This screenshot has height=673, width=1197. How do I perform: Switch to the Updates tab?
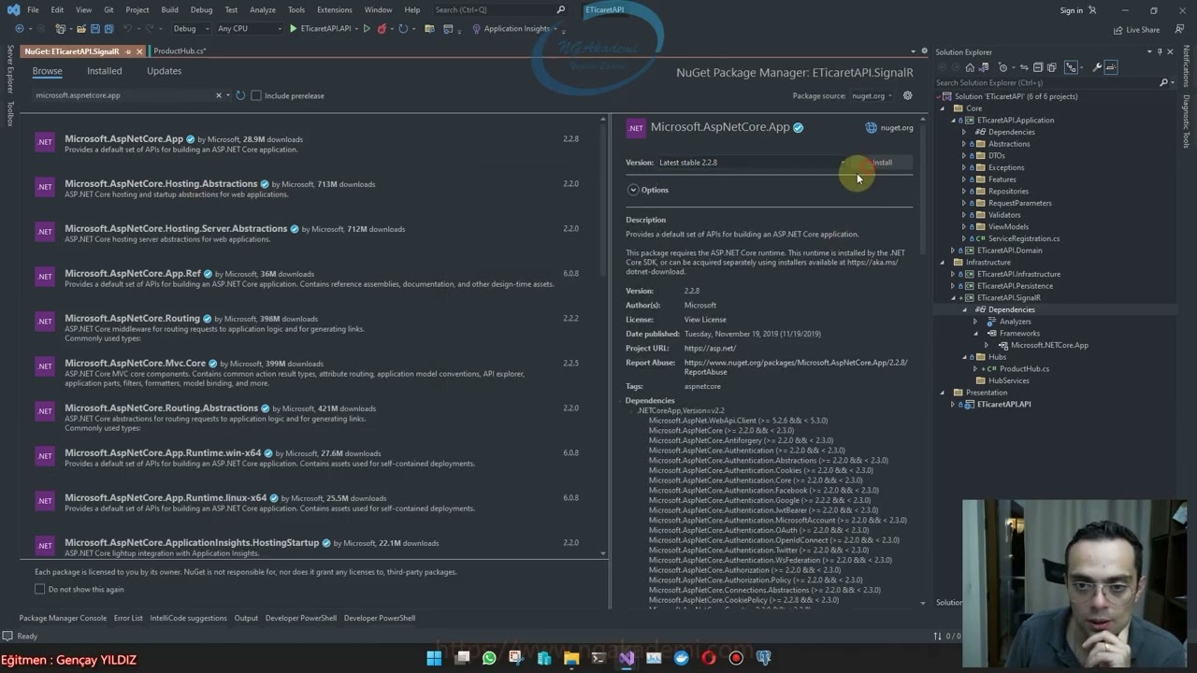coord(164,71)
